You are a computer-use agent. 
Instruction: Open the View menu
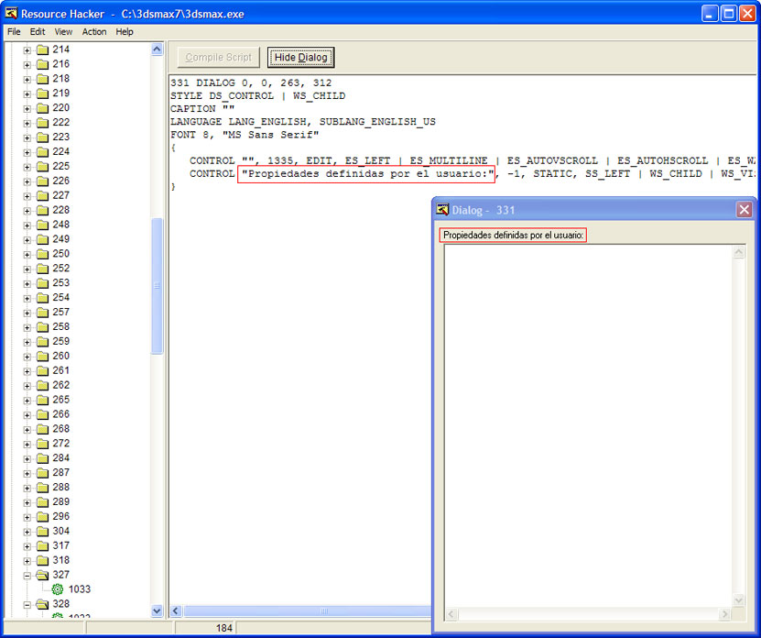[63, 31]
